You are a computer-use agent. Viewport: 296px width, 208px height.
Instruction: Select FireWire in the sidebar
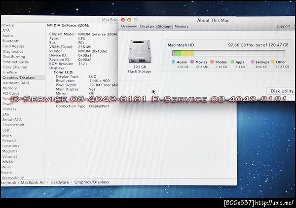[9, 72]
